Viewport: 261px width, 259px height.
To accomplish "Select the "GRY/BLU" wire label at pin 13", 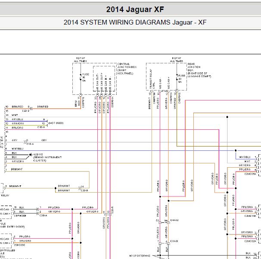I will [17, 119].
